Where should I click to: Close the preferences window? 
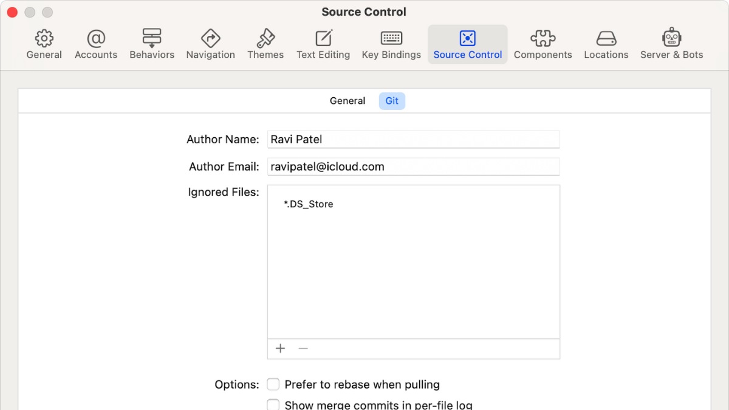point(12,12)
